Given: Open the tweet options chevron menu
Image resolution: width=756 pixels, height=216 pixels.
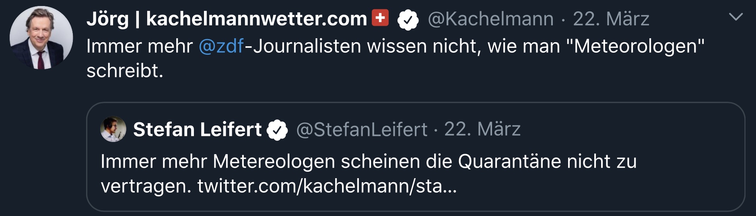Looking at the screenshot, I should (x=735, y=17).
